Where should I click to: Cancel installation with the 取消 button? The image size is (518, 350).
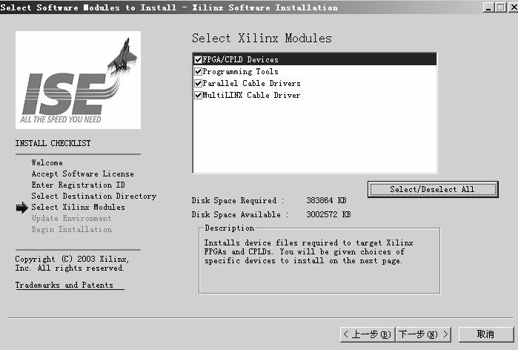coord(486,334)
